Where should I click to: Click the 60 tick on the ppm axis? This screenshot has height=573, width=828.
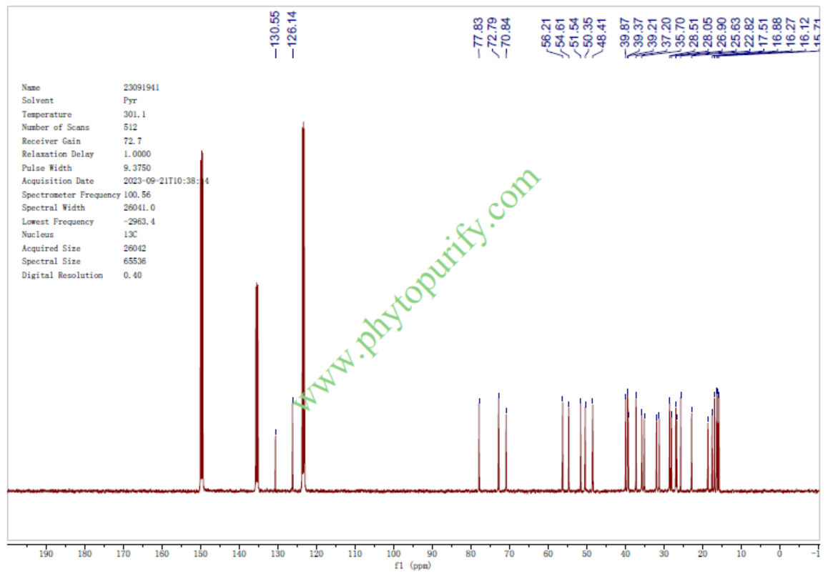(548, 553)
